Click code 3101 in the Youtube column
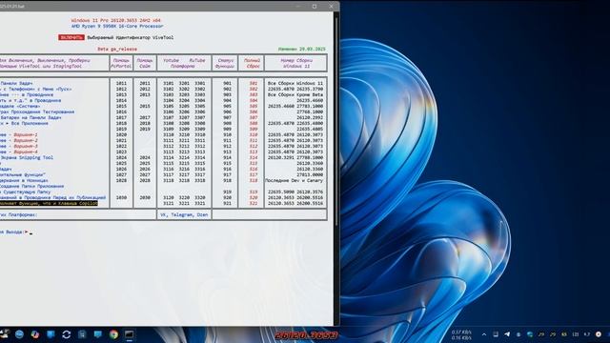The width and height of the screenshot is (610, 343). click(x=169, y=83)
